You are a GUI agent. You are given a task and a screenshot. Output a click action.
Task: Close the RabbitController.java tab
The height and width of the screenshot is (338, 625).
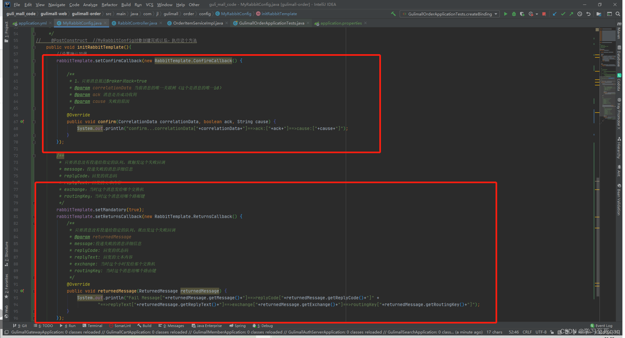coord(161,23)
